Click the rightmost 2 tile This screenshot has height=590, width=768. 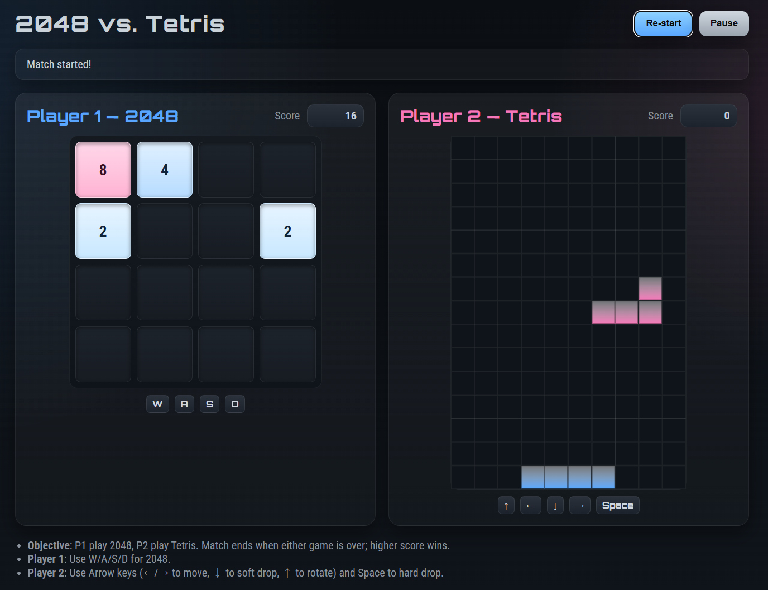point(287,231)
